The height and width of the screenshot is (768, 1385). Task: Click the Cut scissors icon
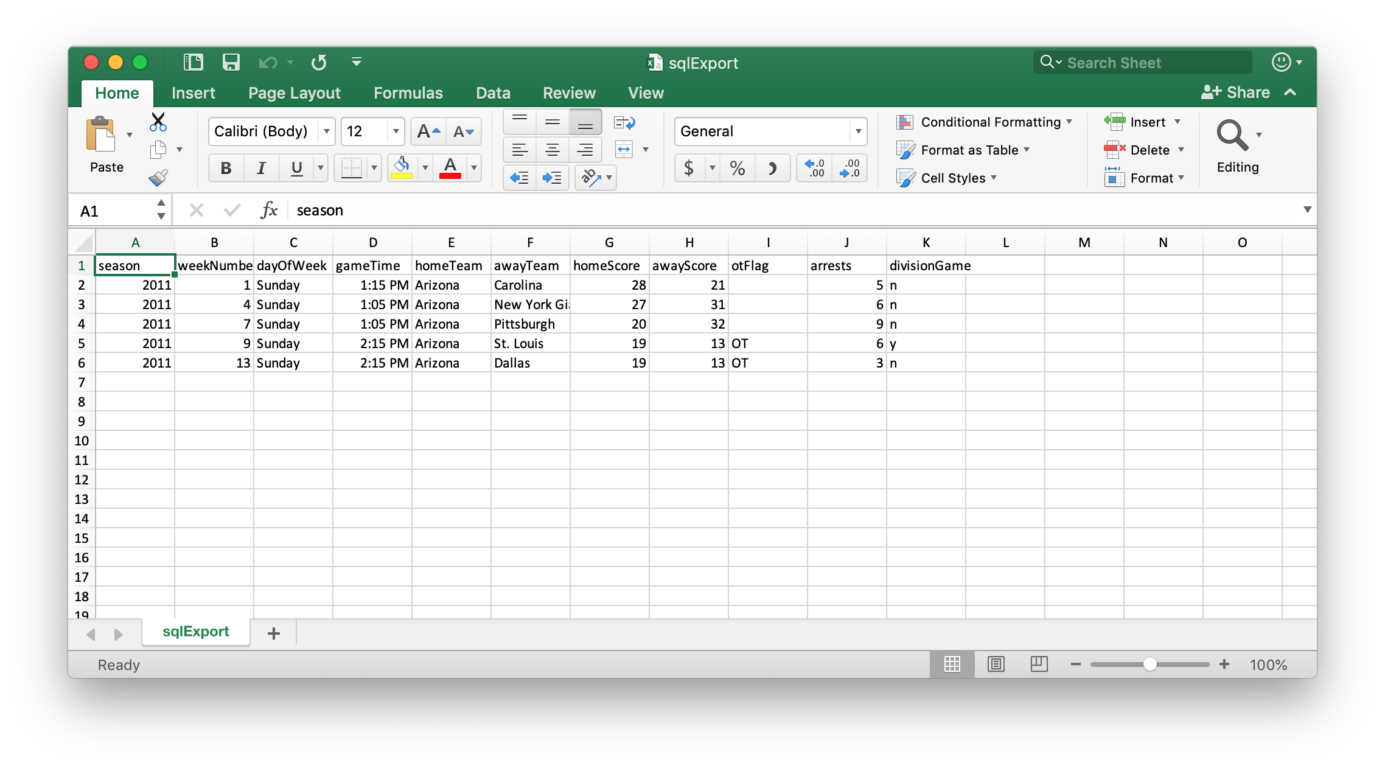(158, 122)
